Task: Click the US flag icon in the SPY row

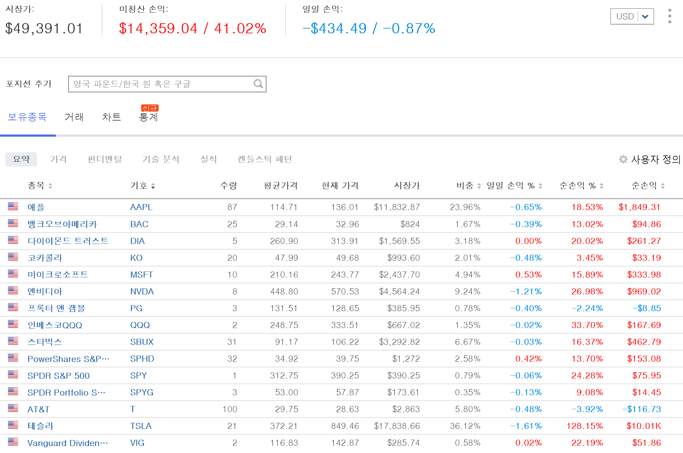Action: coord(13,374)
